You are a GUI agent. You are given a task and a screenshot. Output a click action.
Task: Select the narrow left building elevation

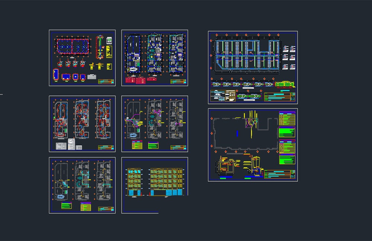tap(134, 182)
